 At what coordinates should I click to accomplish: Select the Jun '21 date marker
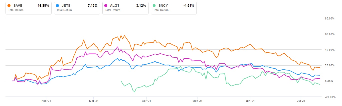coord(250,101)
